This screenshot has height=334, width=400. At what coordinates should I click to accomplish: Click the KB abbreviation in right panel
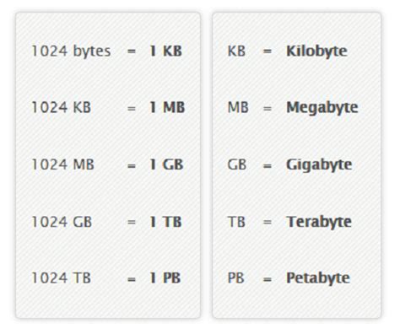(236, 51)
